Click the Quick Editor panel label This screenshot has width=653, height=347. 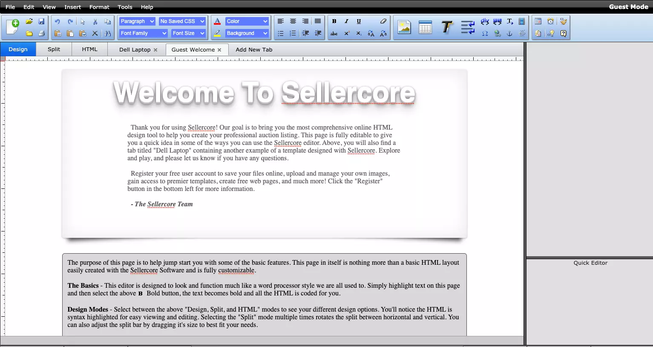click(x=590, y=263)
